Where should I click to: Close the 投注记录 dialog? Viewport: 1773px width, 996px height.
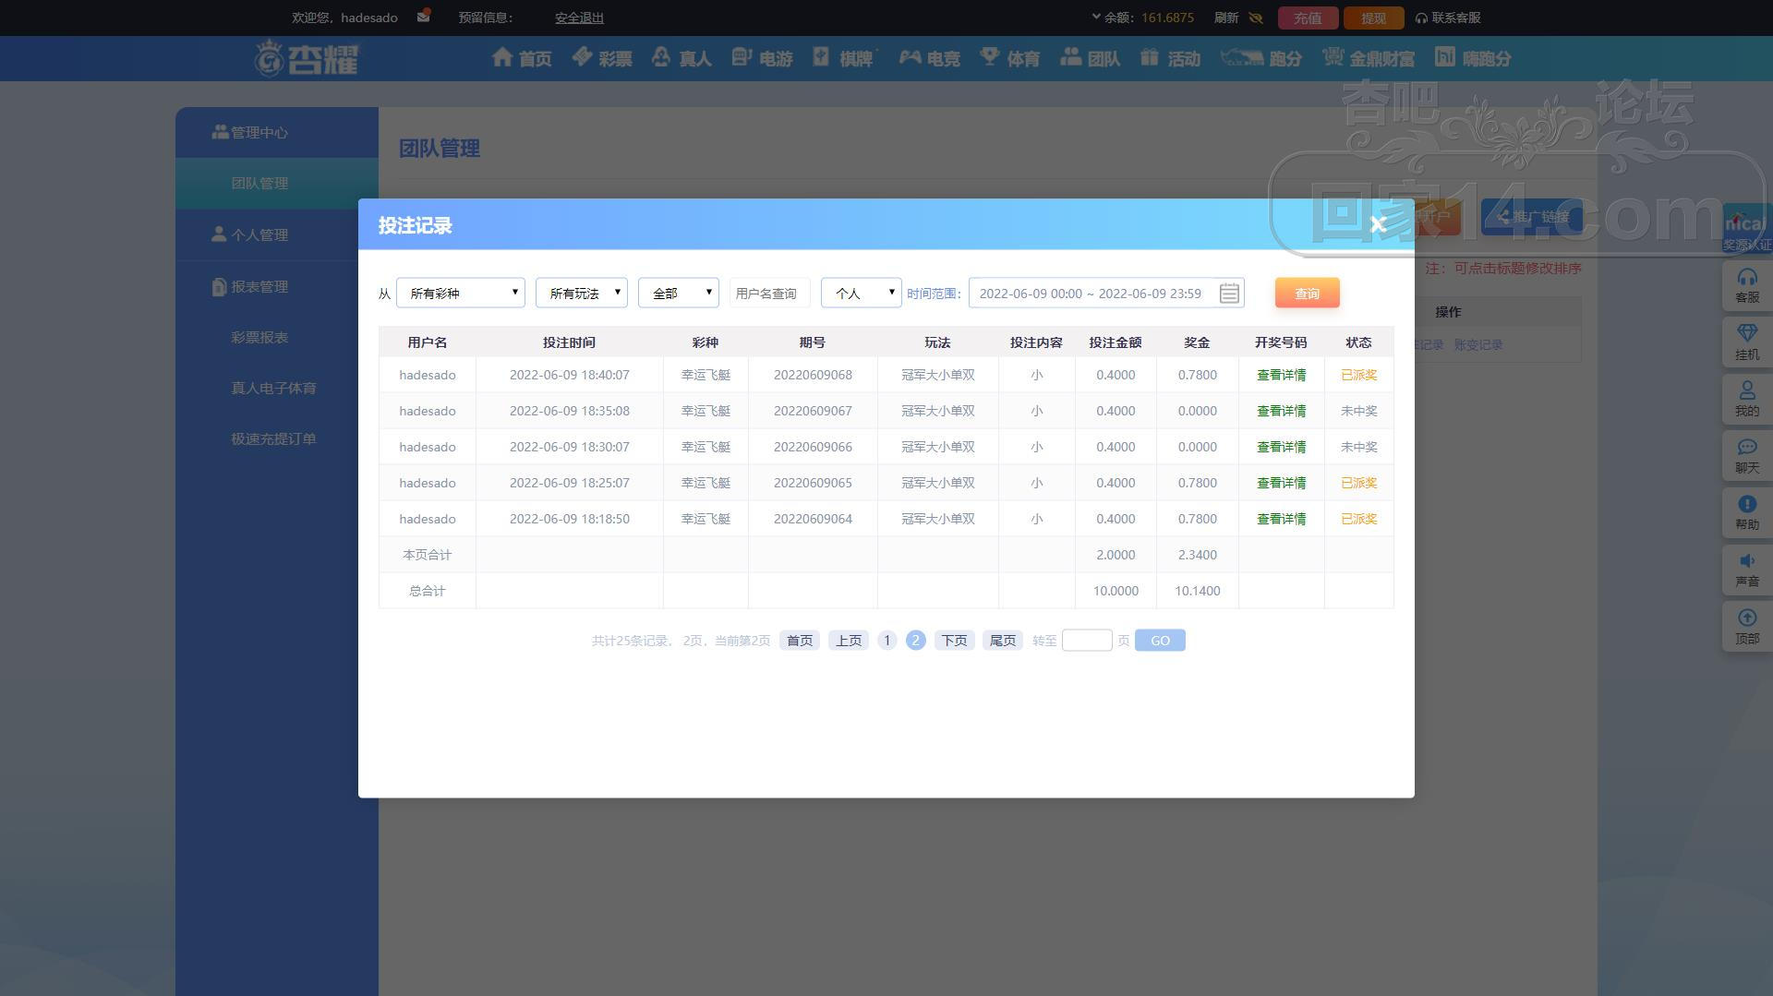pos(1378,224)
